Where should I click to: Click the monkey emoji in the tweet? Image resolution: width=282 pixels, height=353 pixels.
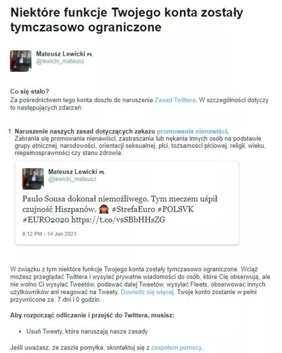click(x=104, y=210)
